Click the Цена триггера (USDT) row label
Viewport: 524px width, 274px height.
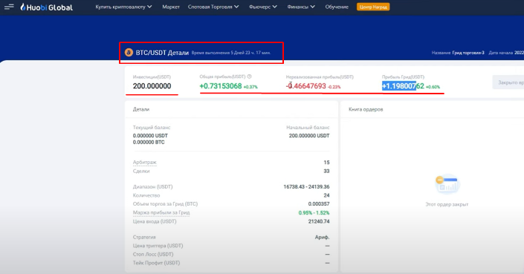pyautogui.click(x=158, y=246)
